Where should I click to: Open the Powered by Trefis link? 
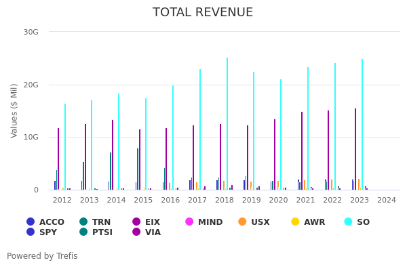point(42,256)
